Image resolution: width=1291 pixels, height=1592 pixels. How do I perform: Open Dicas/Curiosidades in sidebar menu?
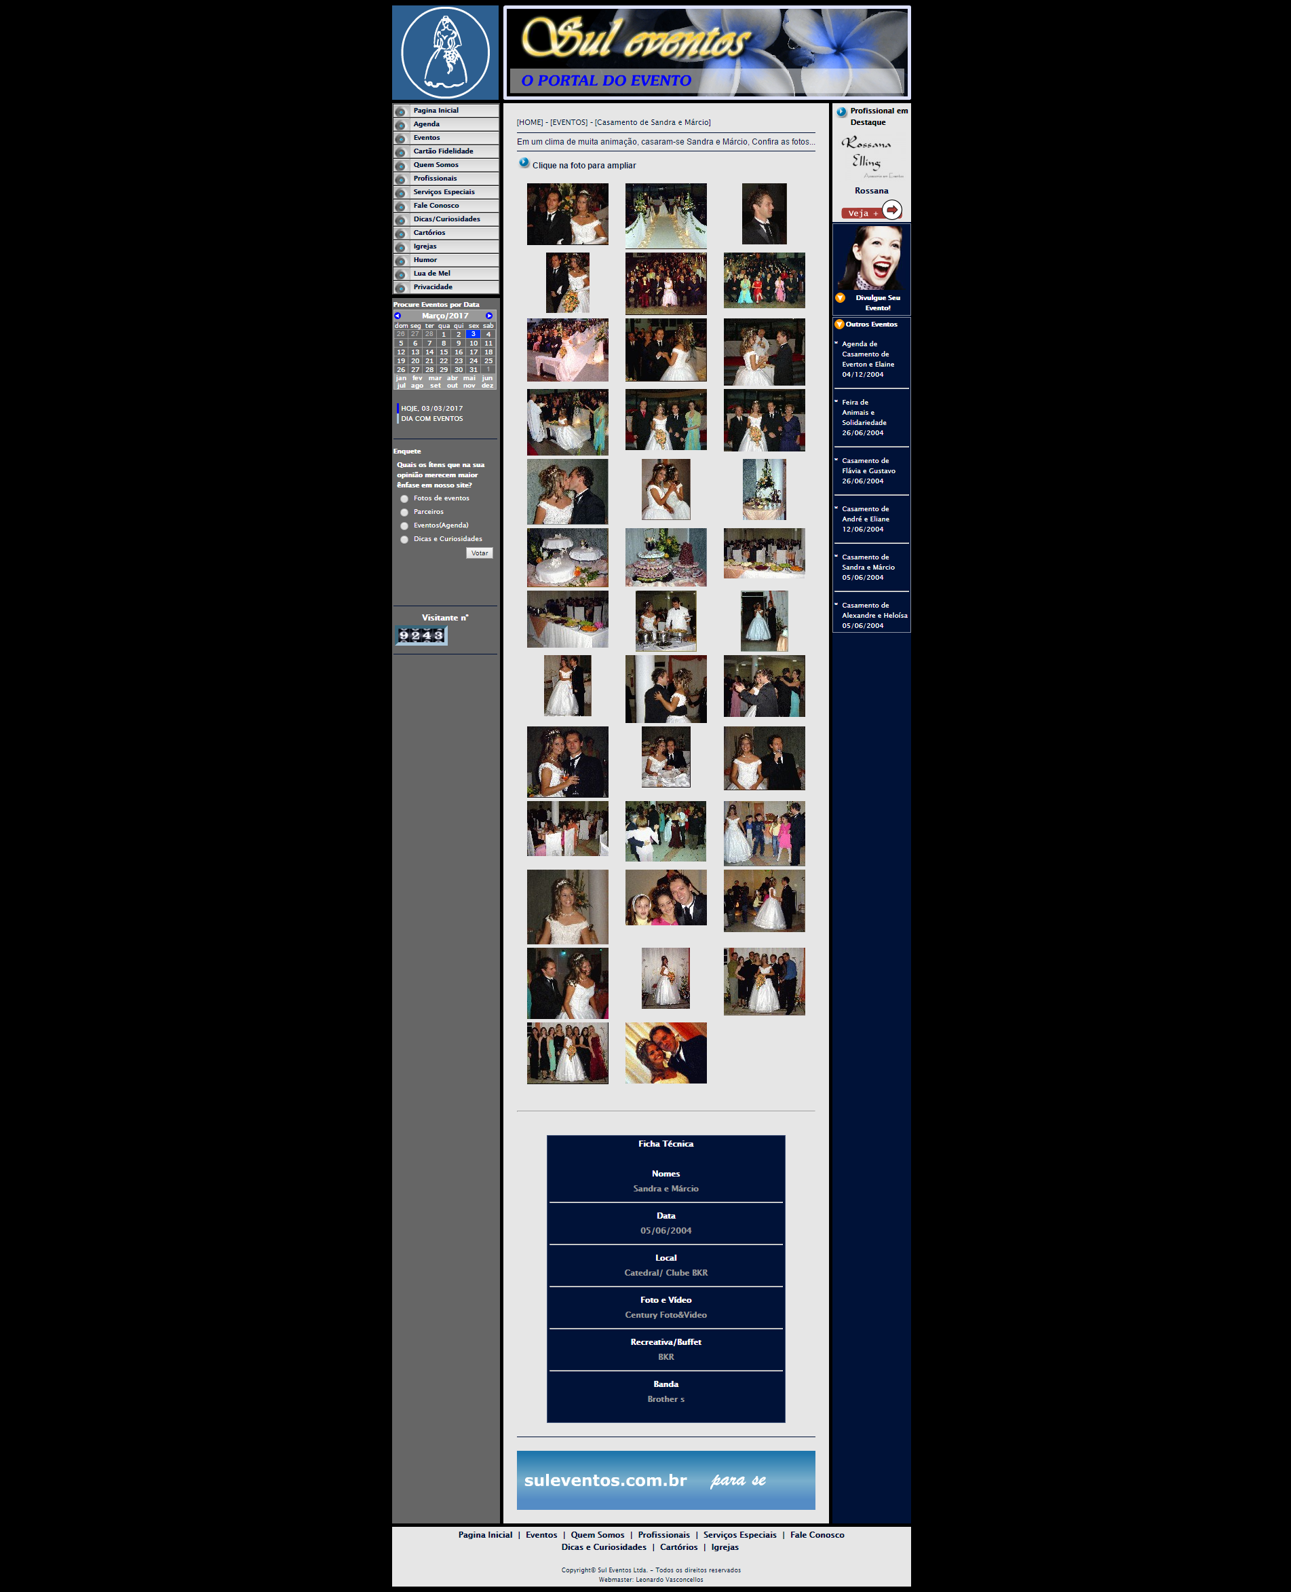pyautogui.click(x=446, y=219)
